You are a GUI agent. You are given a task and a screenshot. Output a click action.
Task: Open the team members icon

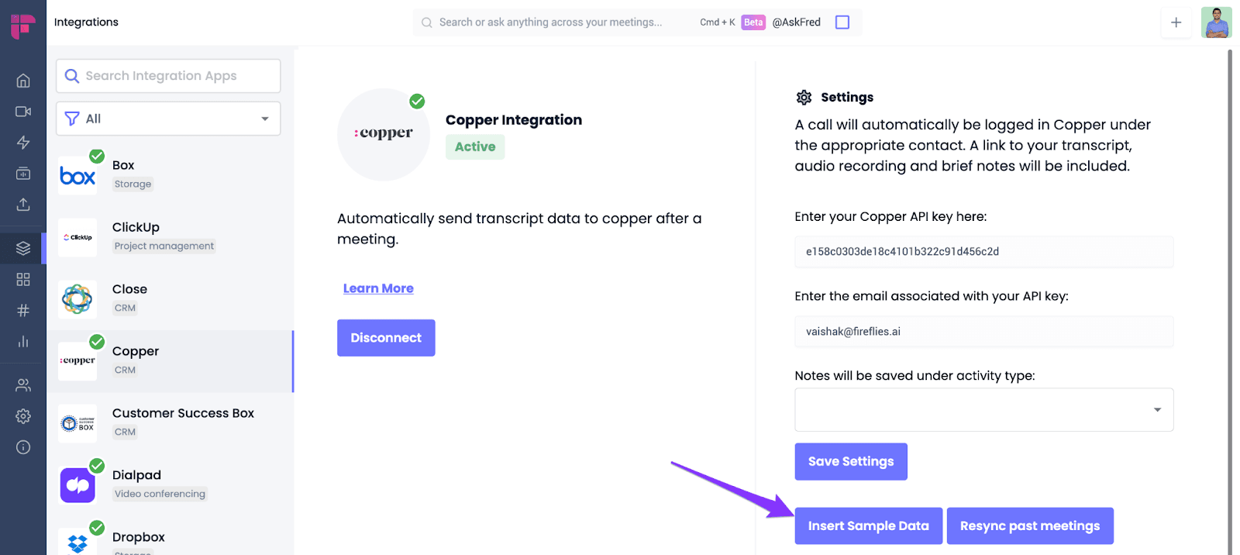point(23,385)
